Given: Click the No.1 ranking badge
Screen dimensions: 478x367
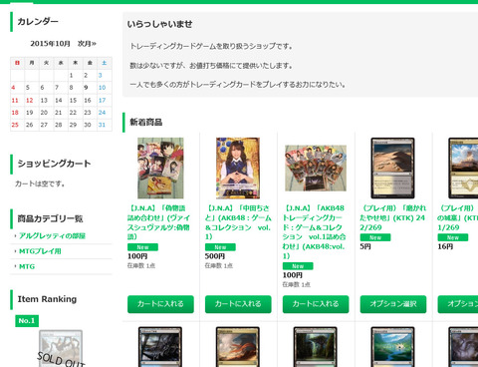Looking at the screenshot, I should 27,321.
